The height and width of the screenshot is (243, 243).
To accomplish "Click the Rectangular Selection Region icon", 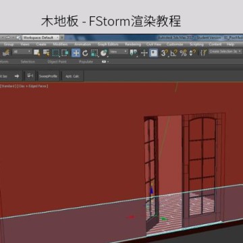I will [x=55, y=53].
